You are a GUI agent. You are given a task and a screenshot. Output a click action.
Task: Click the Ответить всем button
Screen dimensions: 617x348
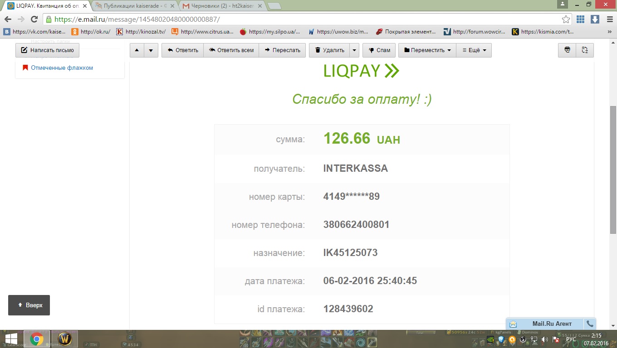[x=231, y=50]
